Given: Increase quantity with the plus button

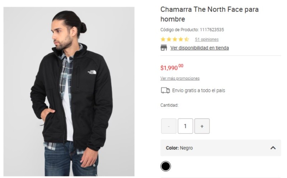Looking at the screenshot, I should 202,126.
